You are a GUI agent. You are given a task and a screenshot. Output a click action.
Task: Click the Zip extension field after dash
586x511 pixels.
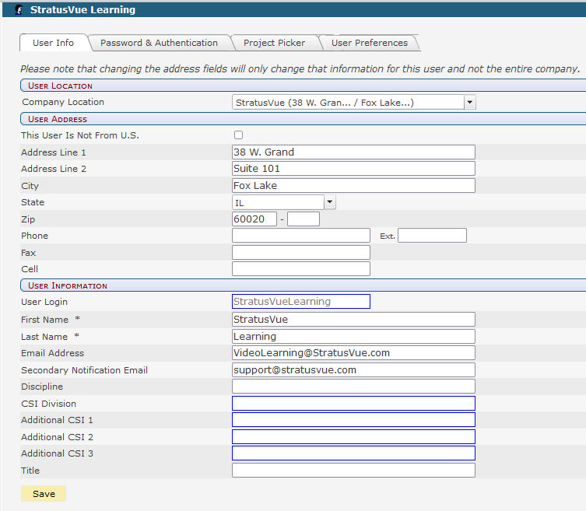(304, 219)
